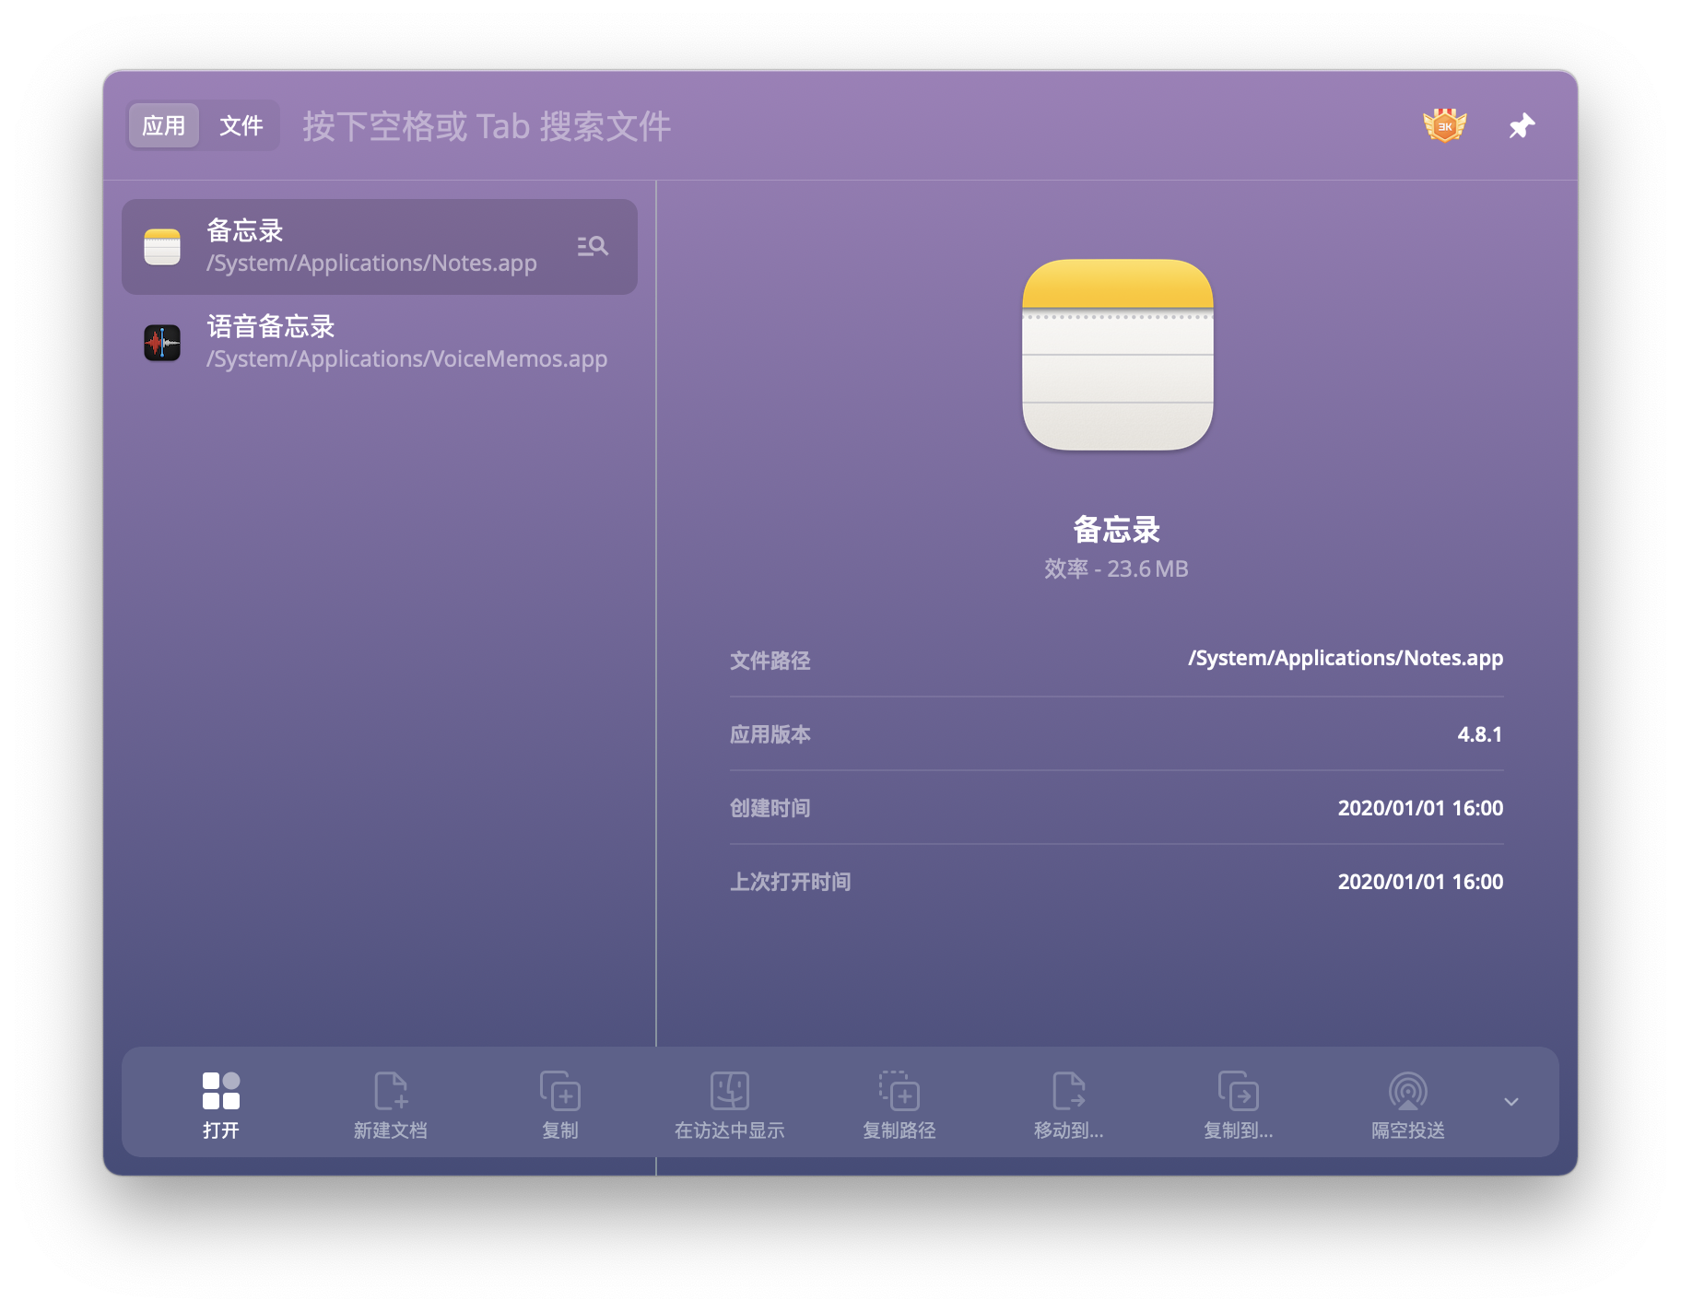Click the 上次打开时间 2020/01/01 16:00 value

pyautogui.click(x=1420, y=882)
